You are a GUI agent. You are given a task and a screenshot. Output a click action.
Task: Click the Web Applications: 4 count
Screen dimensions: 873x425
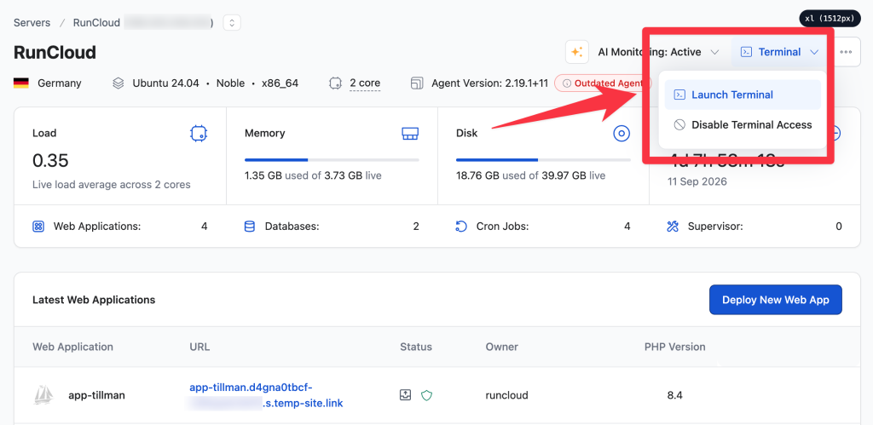point(205,227)
